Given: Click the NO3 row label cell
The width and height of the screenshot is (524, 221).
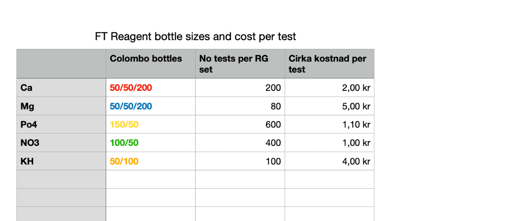Looking at the screenshot, I should pos(61,143).
